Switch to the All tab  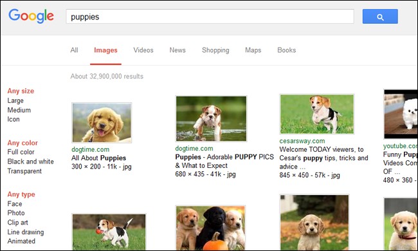(74, 50)
